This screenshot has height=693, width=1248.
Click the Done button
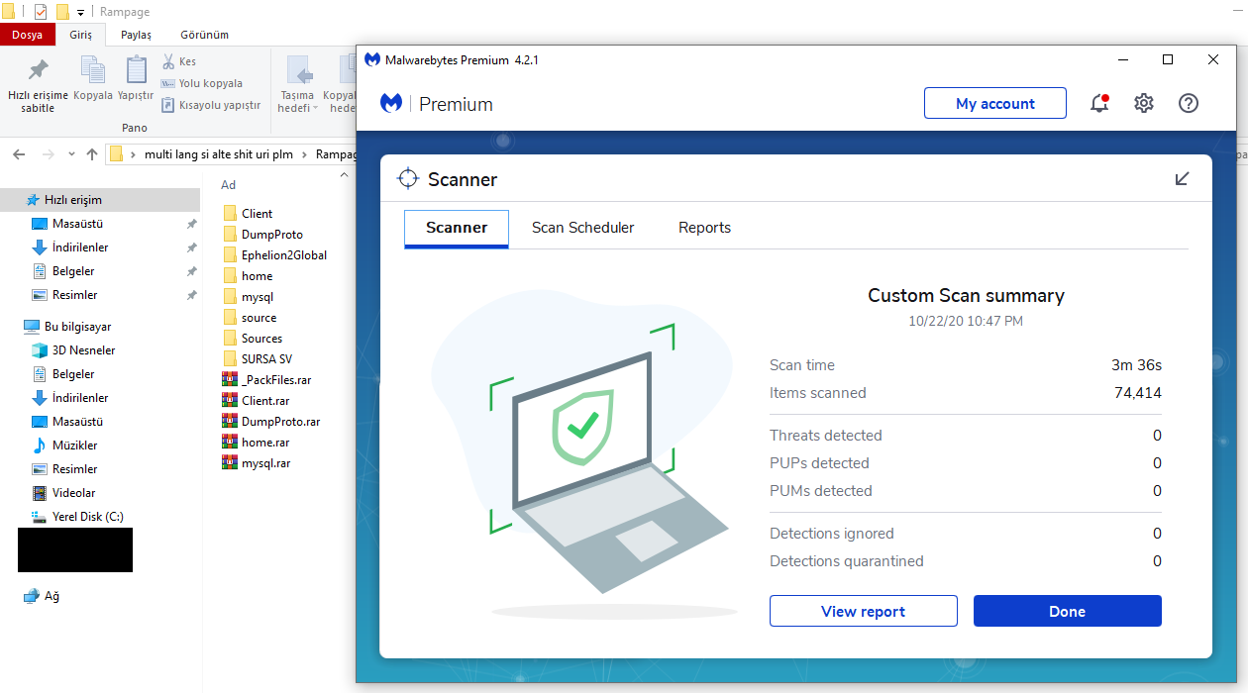(1068, 611)
